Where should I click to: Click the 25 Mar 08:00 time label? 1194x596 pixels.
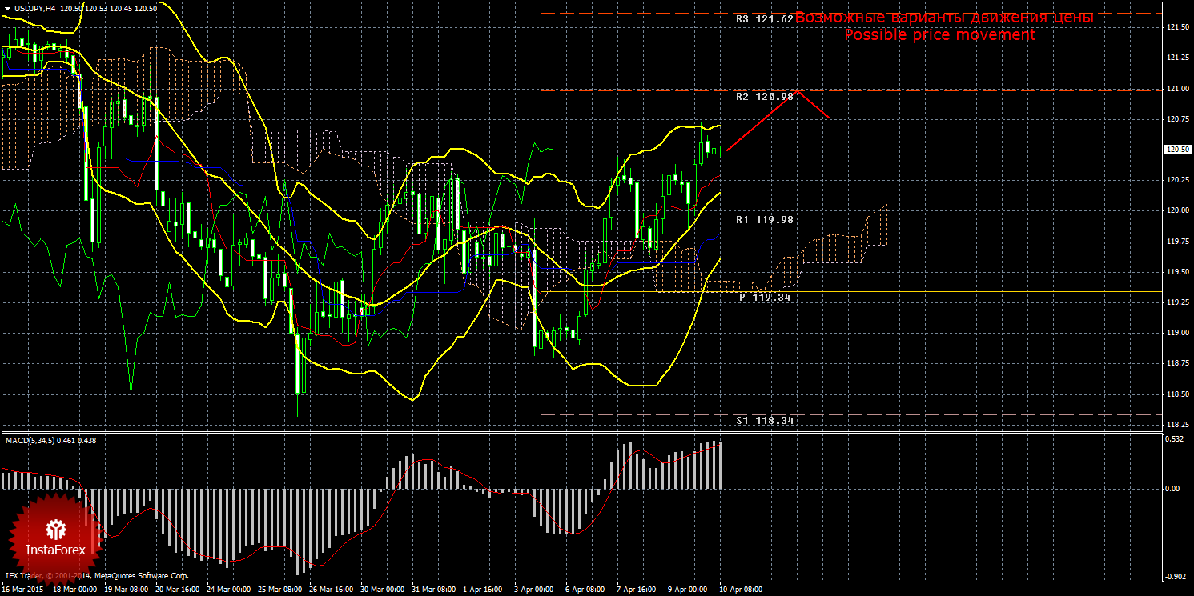coord(280,590)
